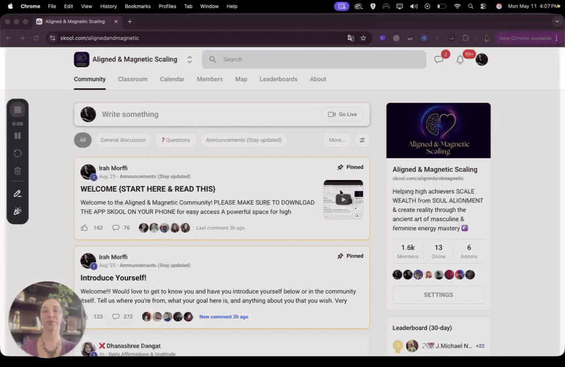Expand the community switcher chevrons
The height and width of the screenshot is (367, 565).
coord(190,60)
